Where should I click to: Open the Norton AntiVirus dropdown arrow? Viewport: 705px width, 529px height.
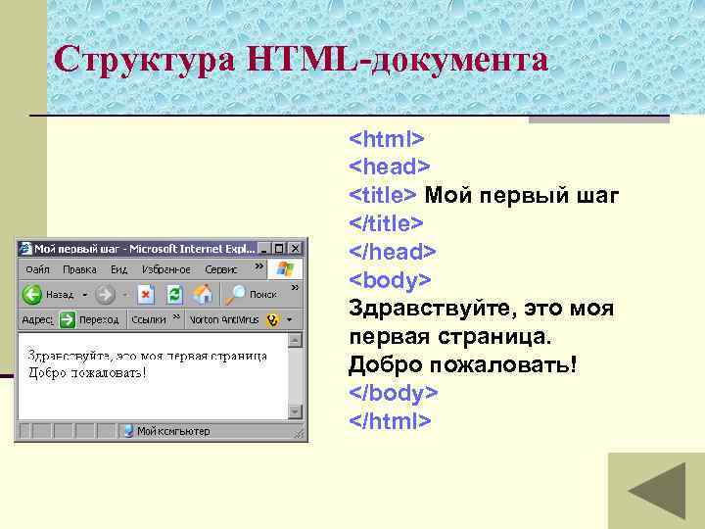pyautogui.click(x=290, y=319)
